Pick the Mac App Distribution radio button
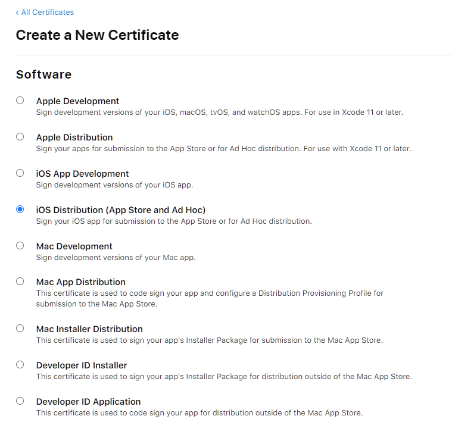The width and height of the screenshot is (452, 441). [x=20, y=282]
